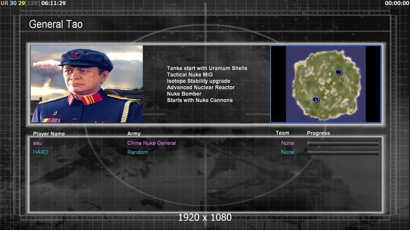Click the '1920 x 1080' resolution label
This screenshot has height=230, width=410.
(205, 217)
